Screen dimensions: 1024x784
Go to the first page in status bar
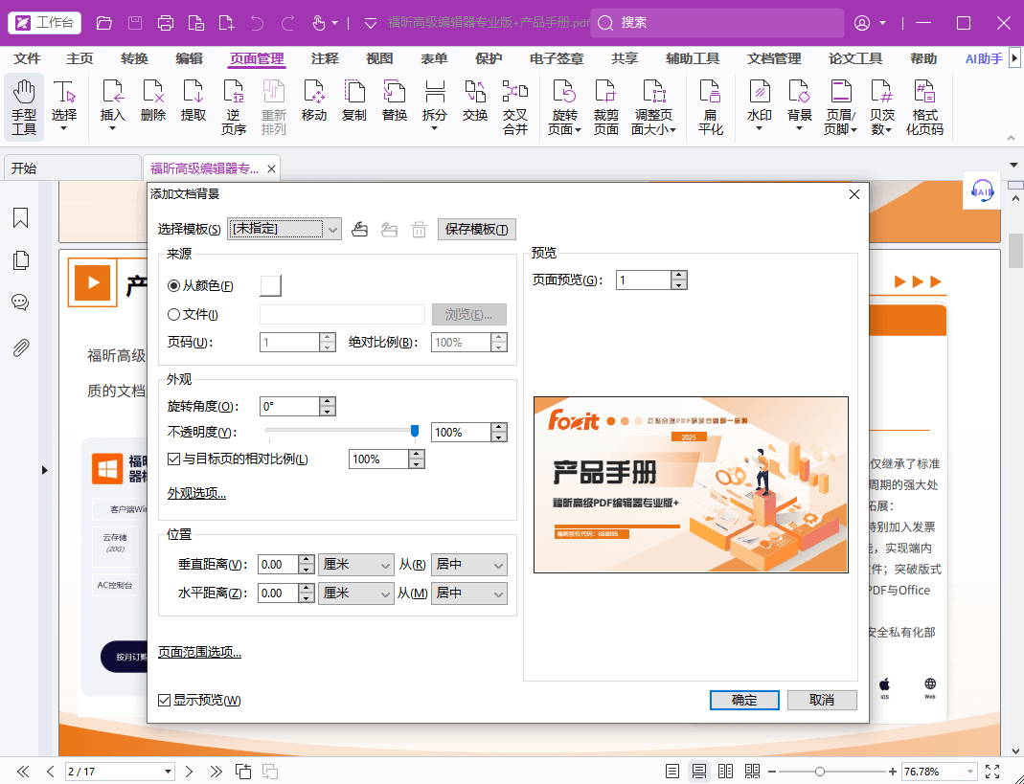pos(23,772)
